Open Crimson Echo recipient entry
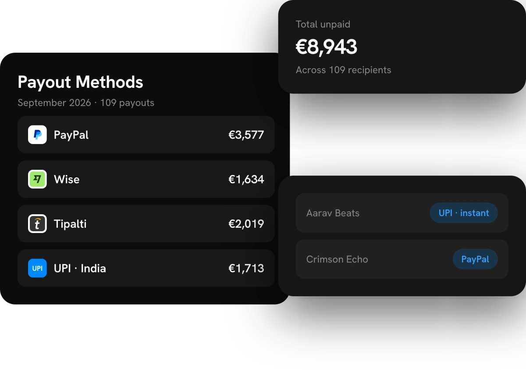This screenshot has height=370, width=526. [x=402, y=259]
